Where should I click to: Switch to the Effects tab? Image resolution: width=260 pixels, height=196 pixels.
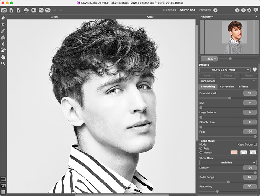tap(243, 87)
